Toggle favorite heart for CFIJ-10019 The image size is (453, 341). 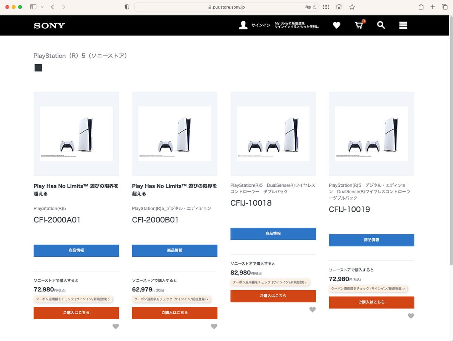tap(411, 316)
